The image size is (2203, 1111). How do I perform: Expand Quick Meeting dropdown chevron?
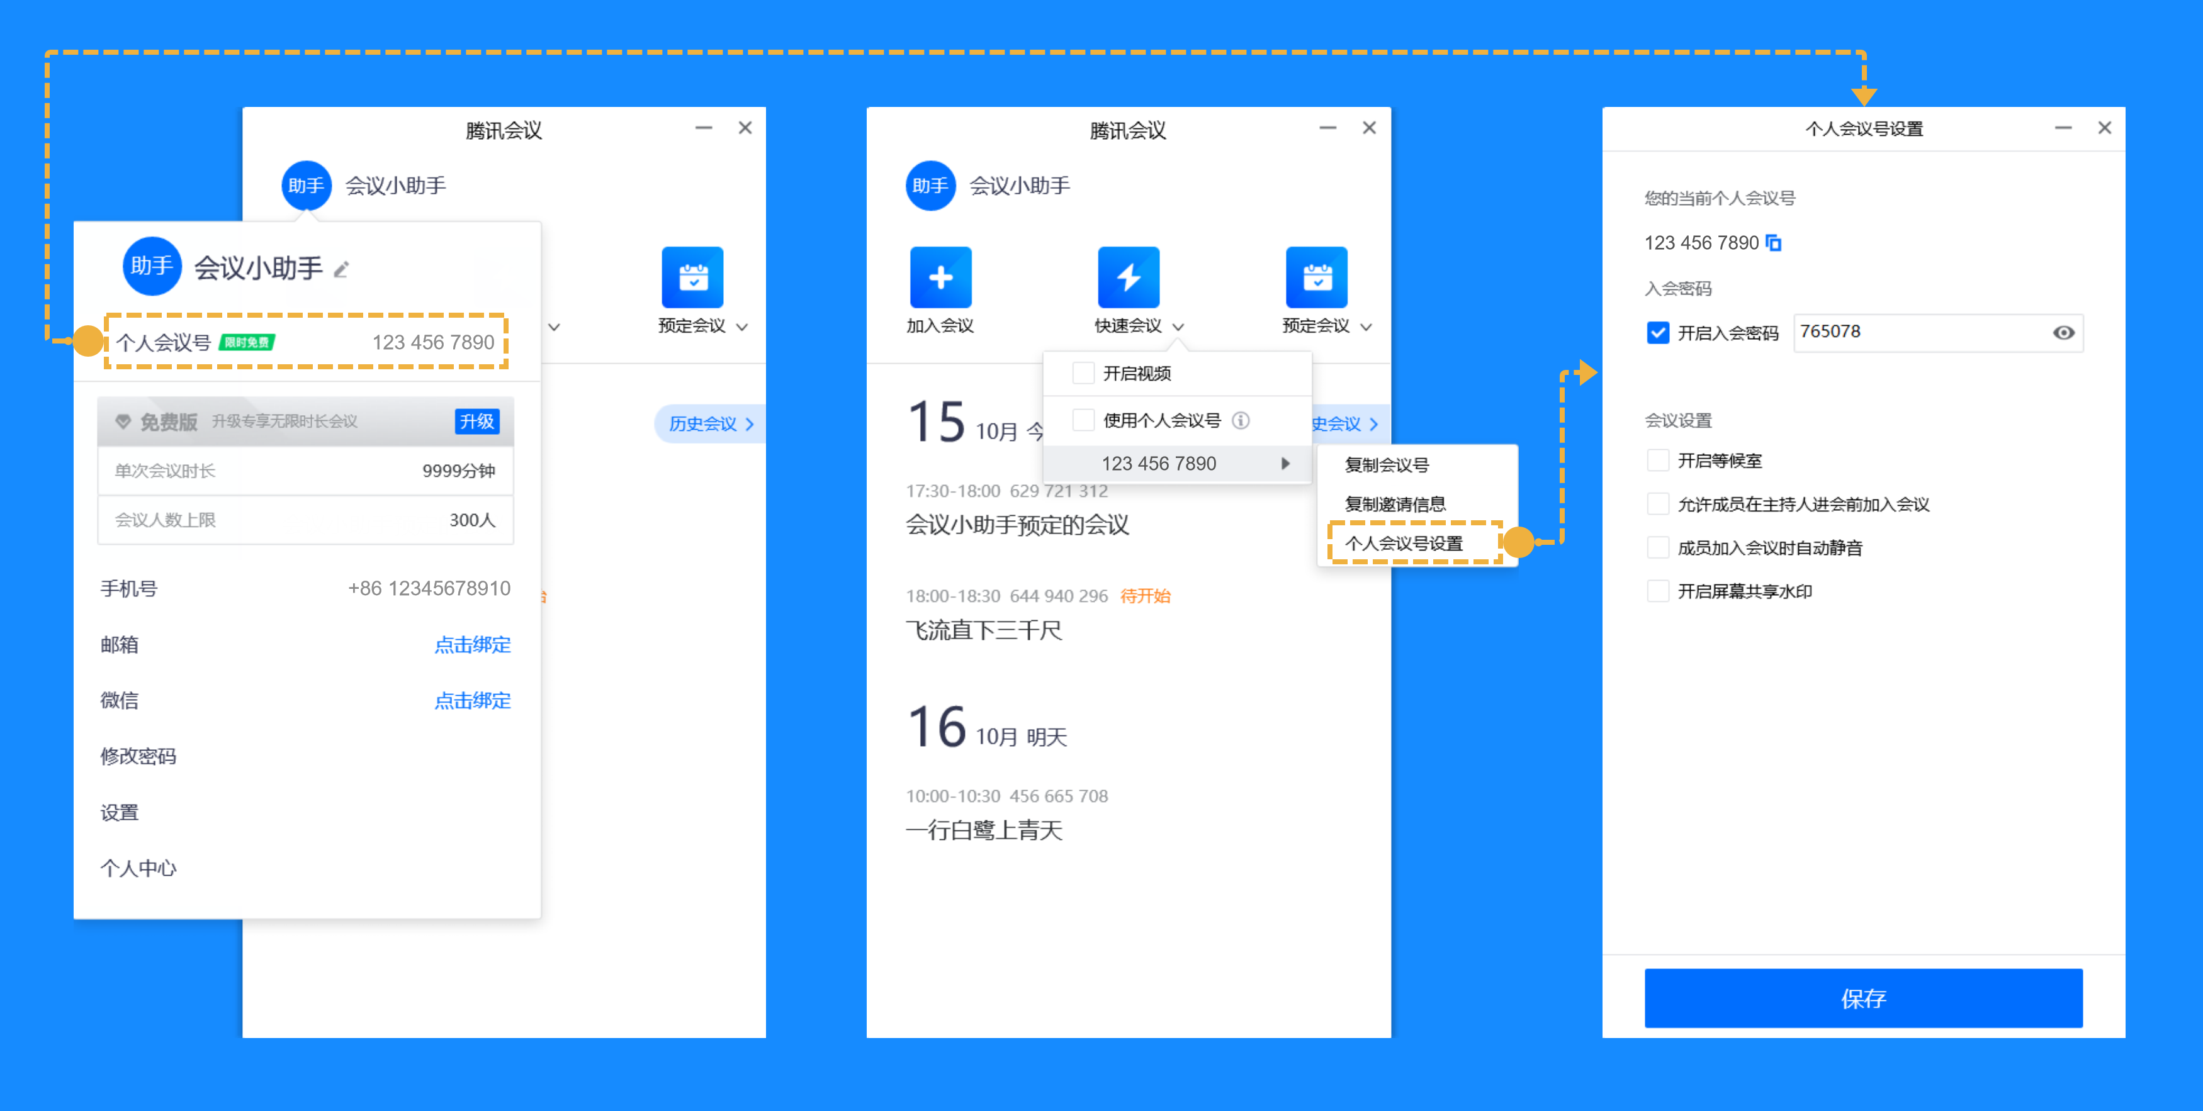click(1178, 327)
